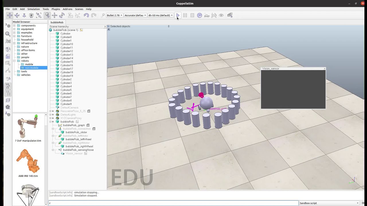Start the simulation with the play button
367x206 pixels.
click(x=178, y=15)
